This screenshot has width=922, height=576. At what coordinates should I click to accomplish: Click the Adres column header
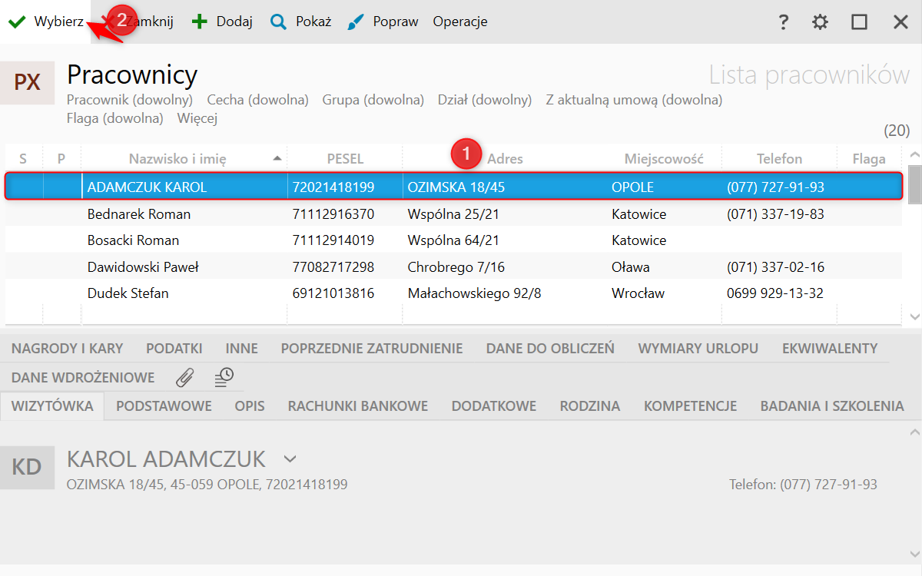point(505,158)
